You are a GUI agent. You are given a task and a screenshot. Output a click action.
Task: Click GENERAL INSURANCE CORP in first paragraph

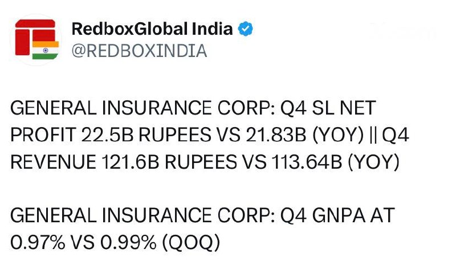coord(142,108)
